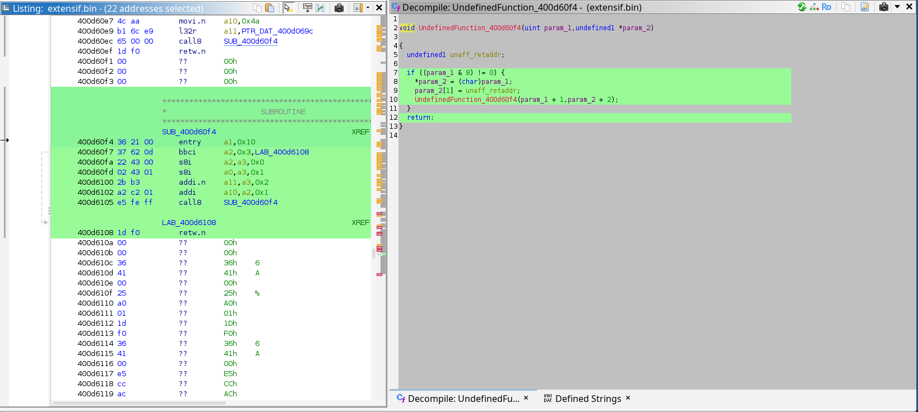Open the decompiler edit/export pencil icon
This screenshot has width=918, height=412.
(x=865, y=7)
